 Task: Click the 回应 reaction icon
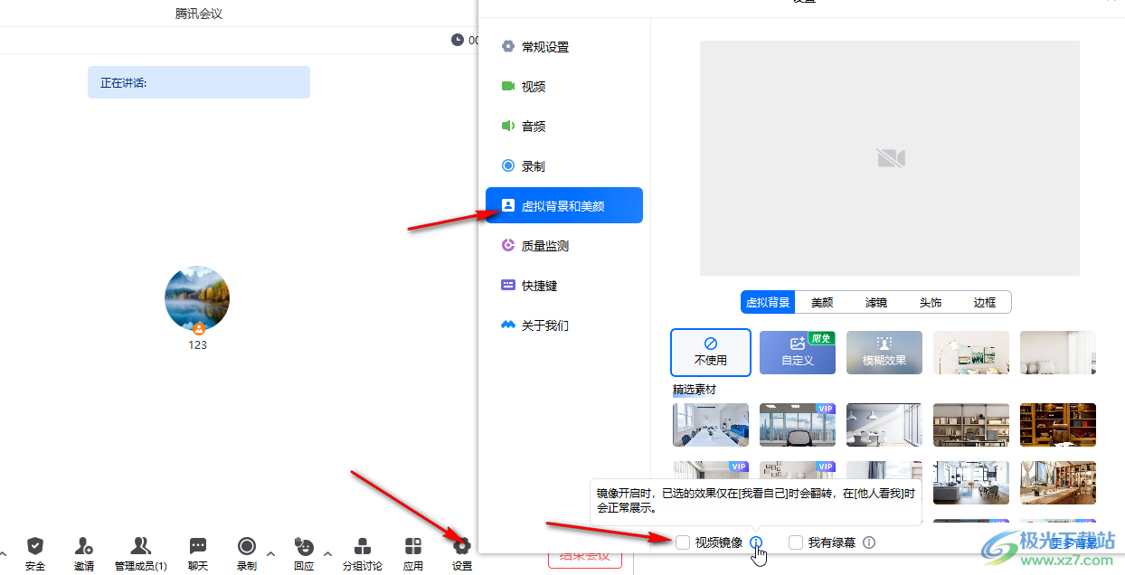point(304,546)
